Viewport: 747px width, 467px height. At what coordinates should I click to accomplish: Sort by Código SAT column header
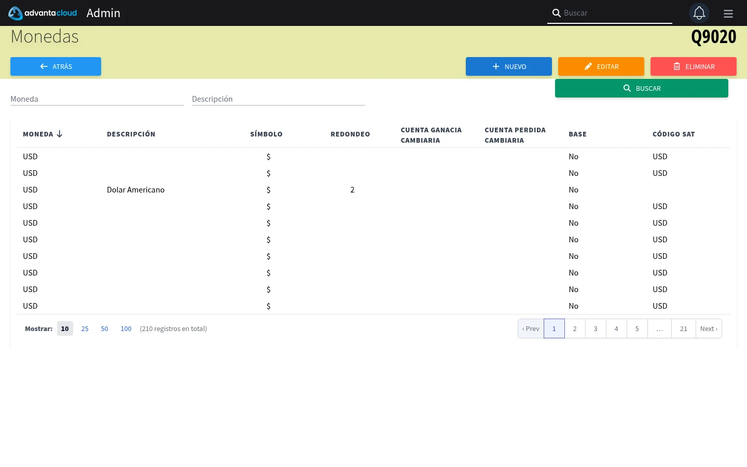[x=674, y=134]
